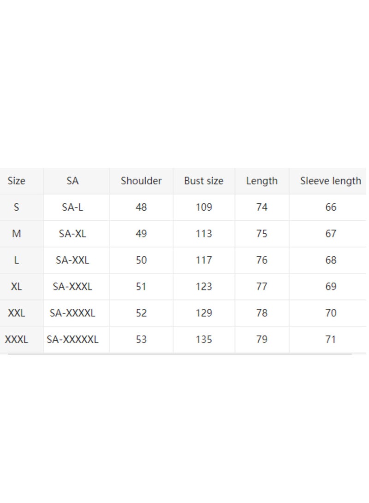Select the sleeve length value 71
The height and width of the screenshot is (503, 369).
pyautogui.click(x=331, y=339)
